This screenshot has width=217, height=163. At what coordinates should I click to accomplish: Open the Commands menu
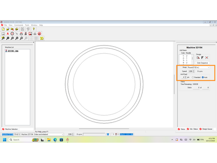coord(19,25)
